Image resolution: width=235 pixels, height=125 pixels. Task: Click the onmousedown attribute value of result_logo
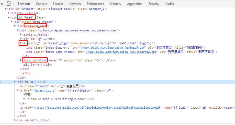tap(122, 43)
